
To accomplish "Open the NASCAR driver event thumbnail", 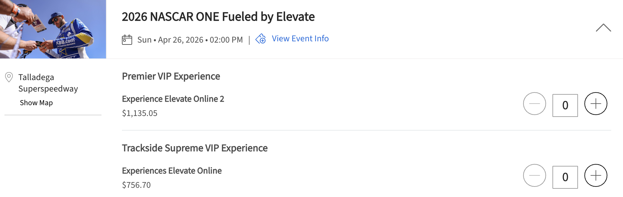I will (x=53, y=29).
